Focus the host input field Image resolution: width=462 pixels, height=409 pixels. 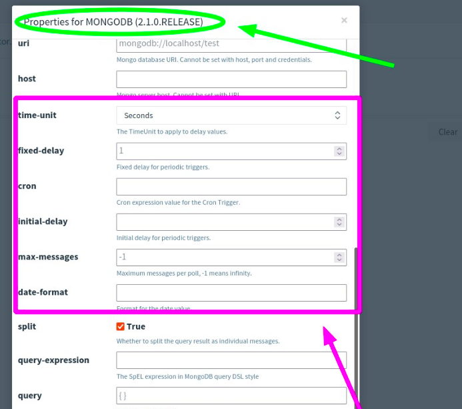click(231, 79)
